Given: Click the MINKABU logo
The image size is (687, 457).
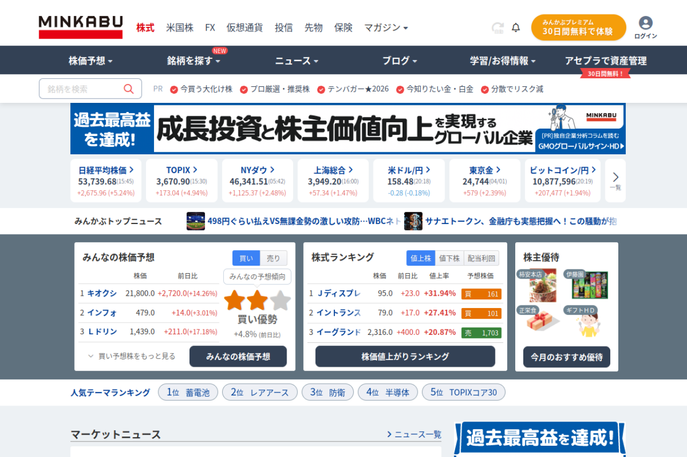Looking at the screenshot, I should point(81,27).
